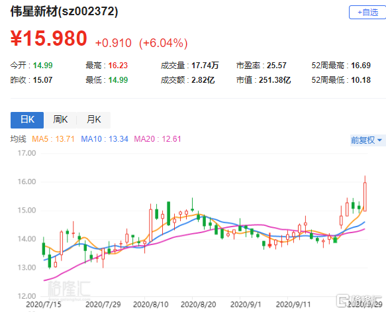Click the 17.00 y-axis label
The height and width of the screenshot is (312, 386).
tap(27, 153)
